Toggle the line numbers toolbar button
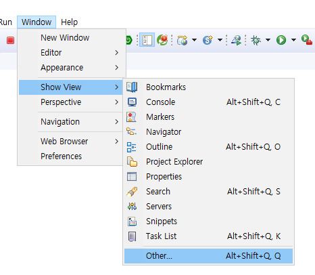This screenshot has width=315, height=275. [147, 40]
